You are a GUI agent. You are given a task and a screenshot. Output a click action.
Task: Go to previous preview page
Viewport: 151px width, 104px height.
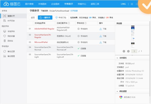point(124,51)
